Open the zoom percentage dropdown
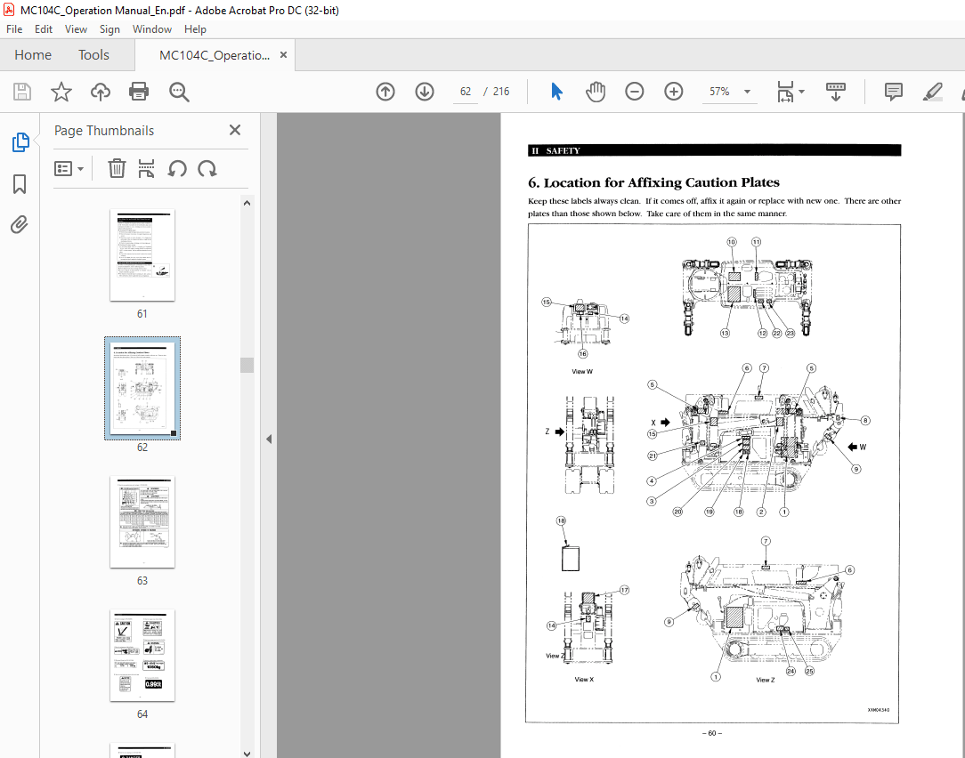This screenshot has height=758, width=965. [748, 92]
